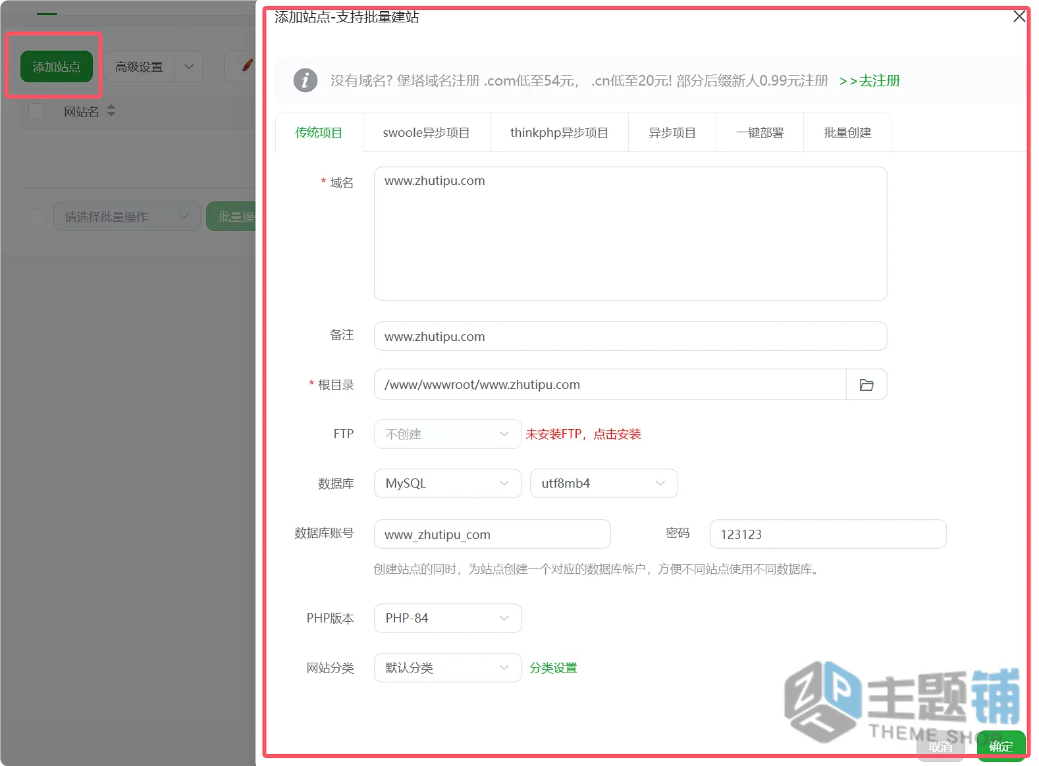Click the red 未安装FTP,点击安装 link
Screen dimensions: 1039x766
(583, 434)
